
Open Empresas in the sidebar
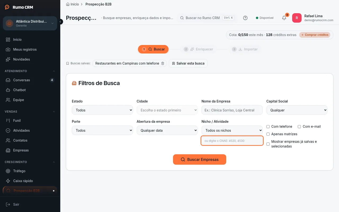tap(30, 150)
